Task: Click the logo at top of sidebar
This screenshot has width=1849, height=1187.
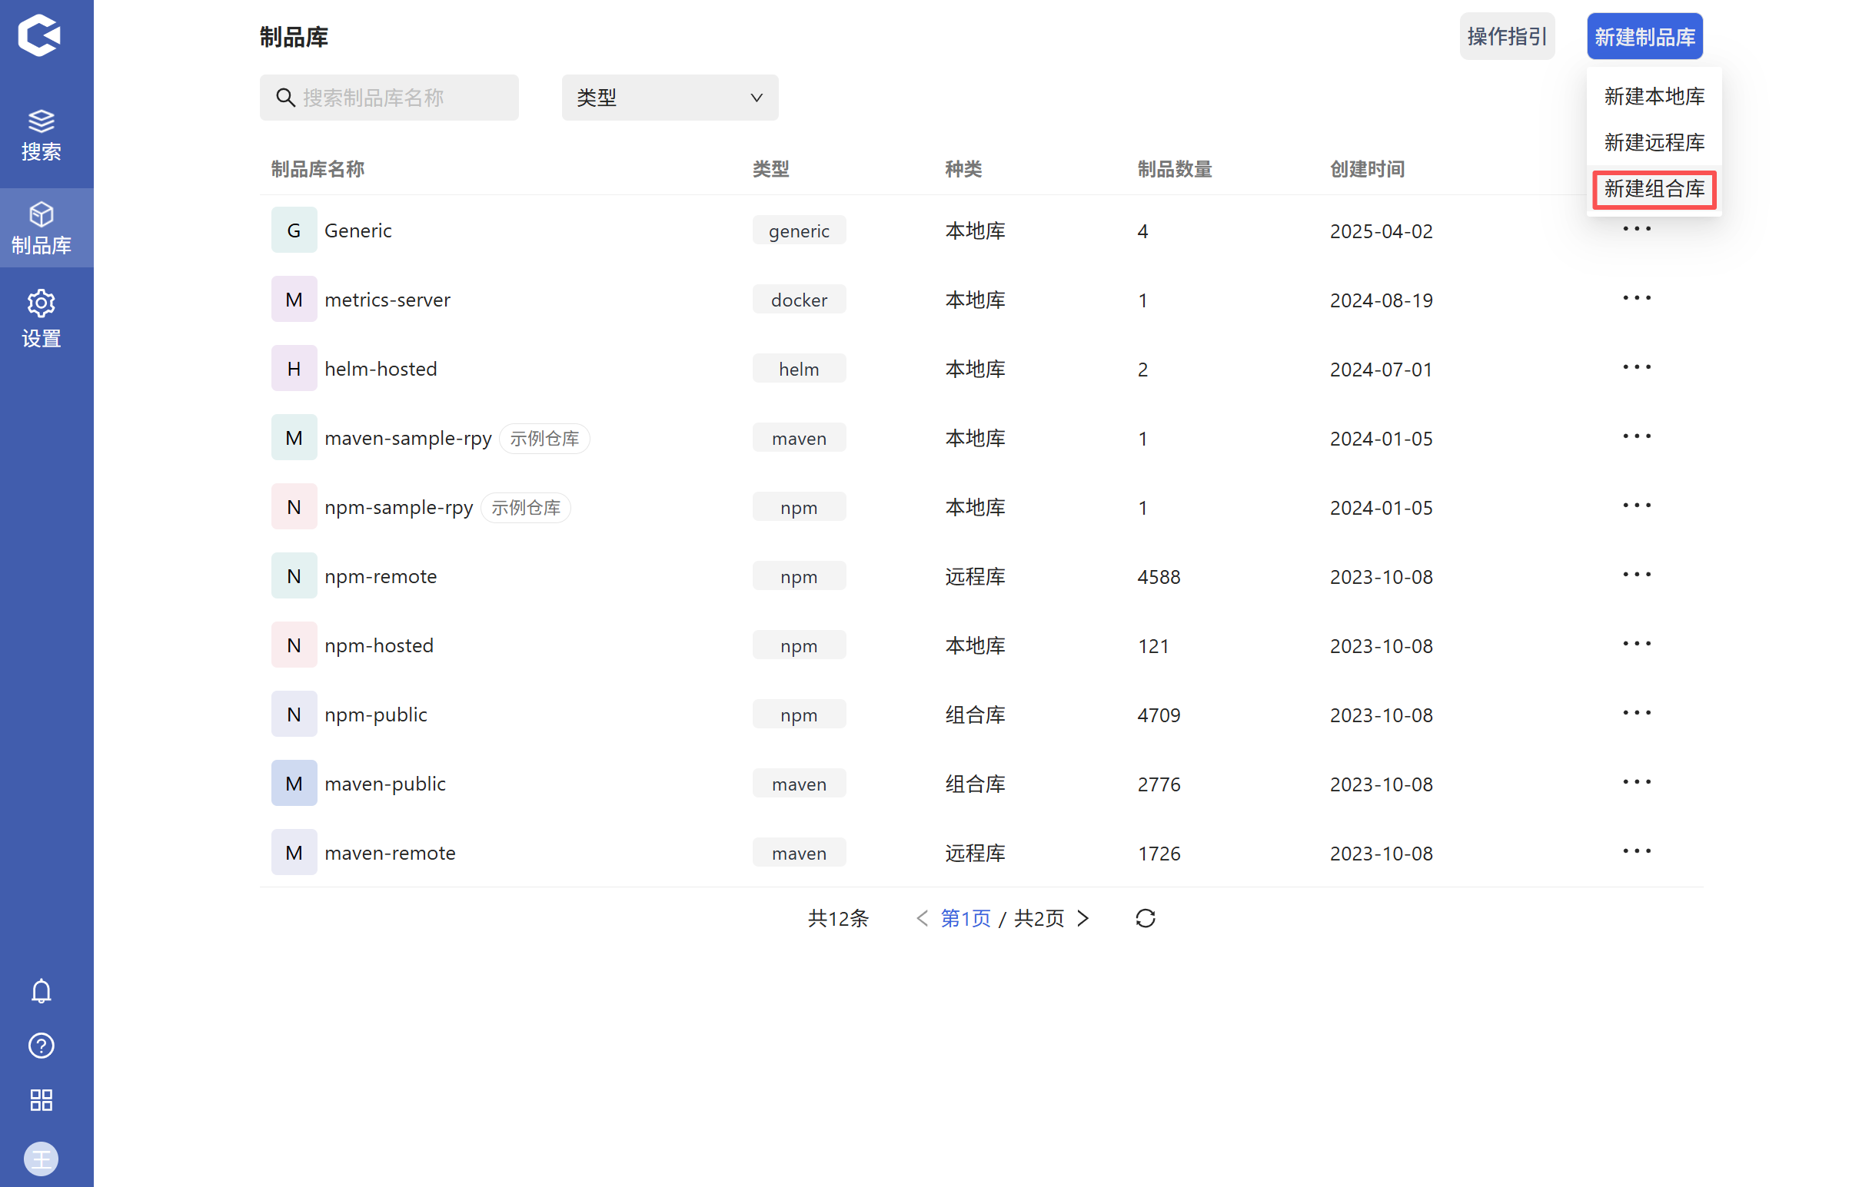Action: click(x=39, y=35)
